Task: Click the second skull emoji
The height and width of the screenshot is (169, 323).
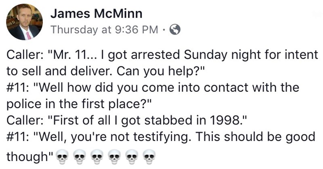Action: coord(79,157)
